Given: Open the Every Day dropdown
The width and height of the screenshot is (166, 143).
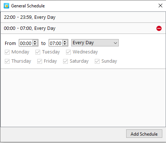Looking at the screenshot, I should point(95,43).
